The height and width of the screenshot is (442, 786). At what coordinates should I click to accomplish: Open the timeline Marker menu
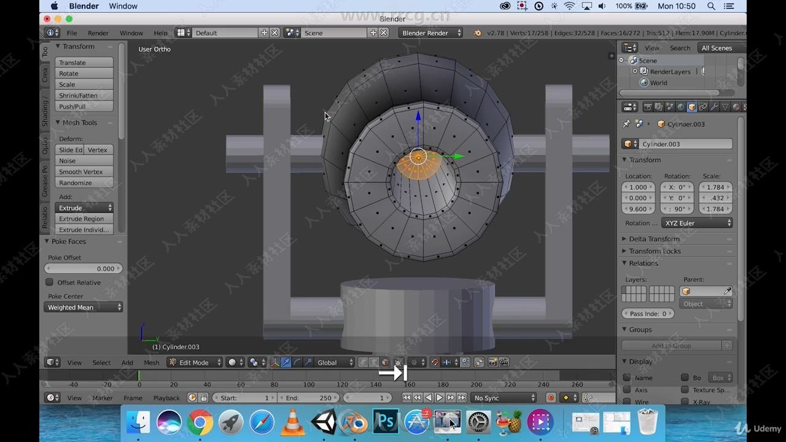[x=103, y=398]
